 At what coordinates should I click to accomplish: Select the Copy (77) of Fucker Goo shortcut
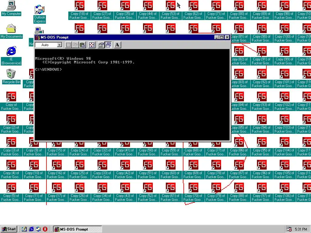[216, 149]
